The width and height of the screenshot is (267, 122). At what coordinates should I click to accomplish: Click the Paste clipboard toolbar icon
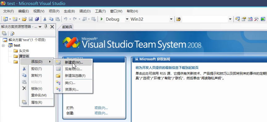(x=57, y=19)
